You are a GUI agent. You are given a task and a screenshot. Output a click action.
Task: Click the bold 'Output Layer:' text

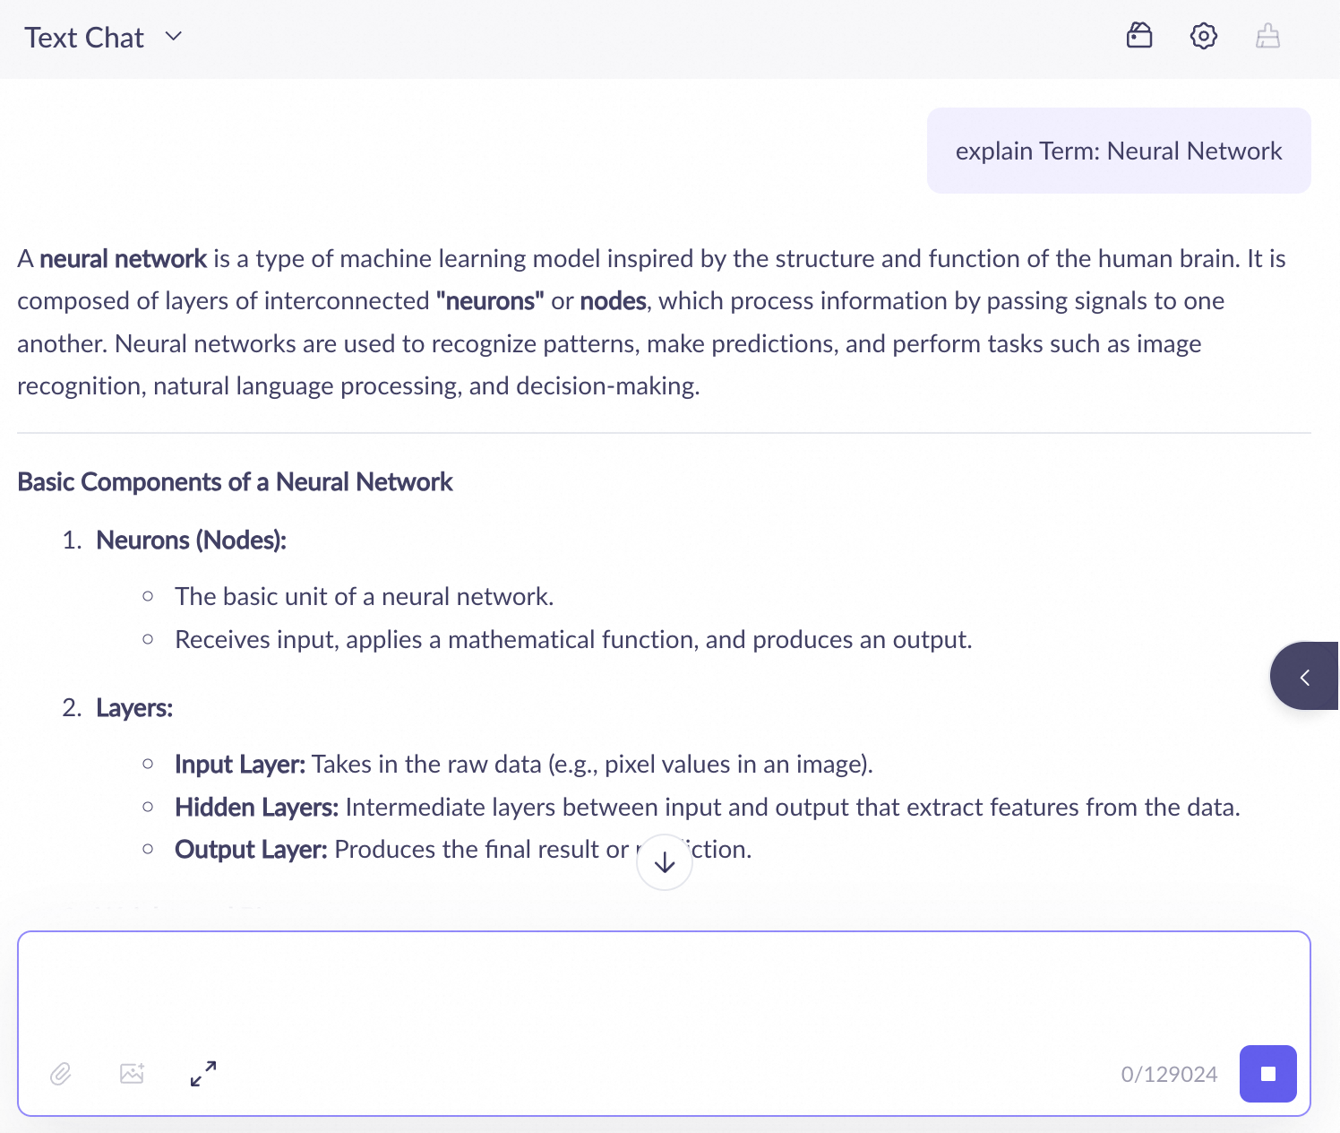click(251, 850)
